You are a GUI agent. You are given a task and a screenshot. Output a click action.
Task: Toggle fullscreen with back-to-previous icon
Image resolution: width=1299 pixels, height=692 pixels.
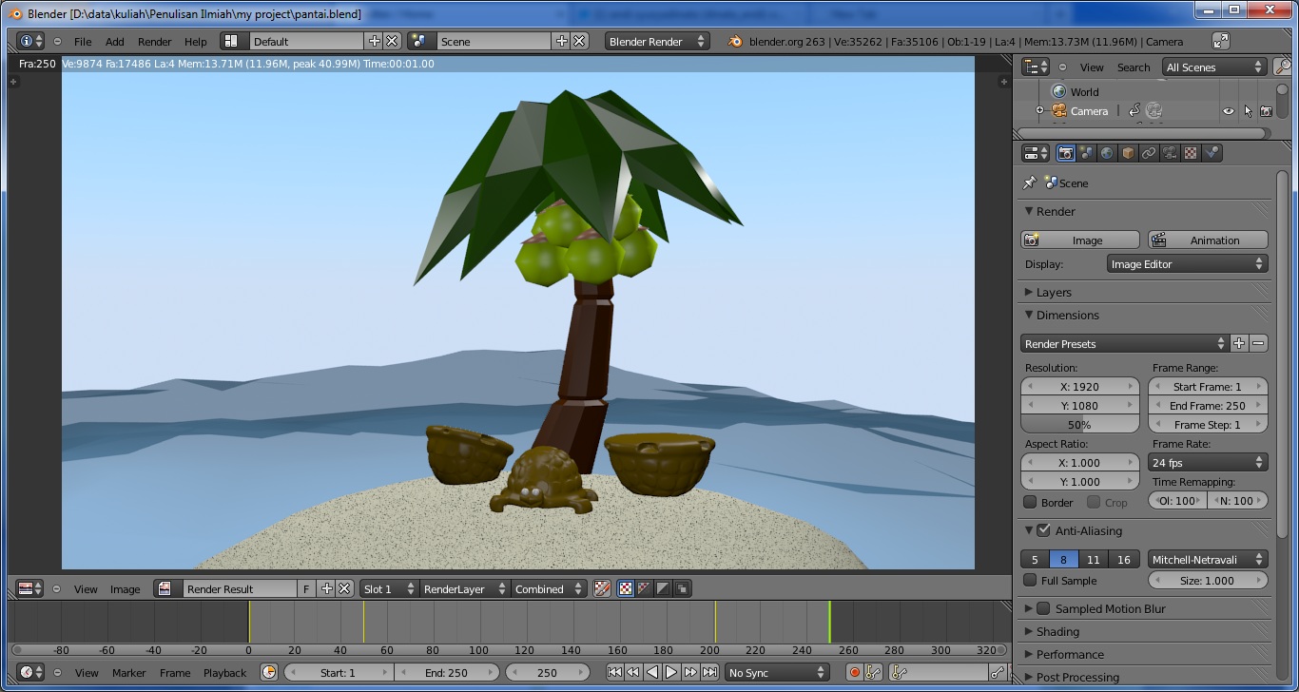pyautogui.click(x=1221, y=41)
